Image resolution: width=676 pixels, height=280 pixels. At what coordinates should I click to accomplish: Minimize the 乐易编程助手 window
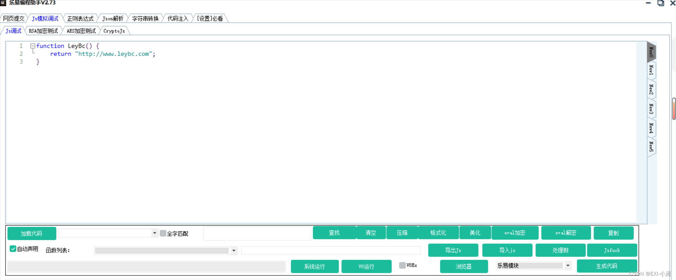(649, 3)
